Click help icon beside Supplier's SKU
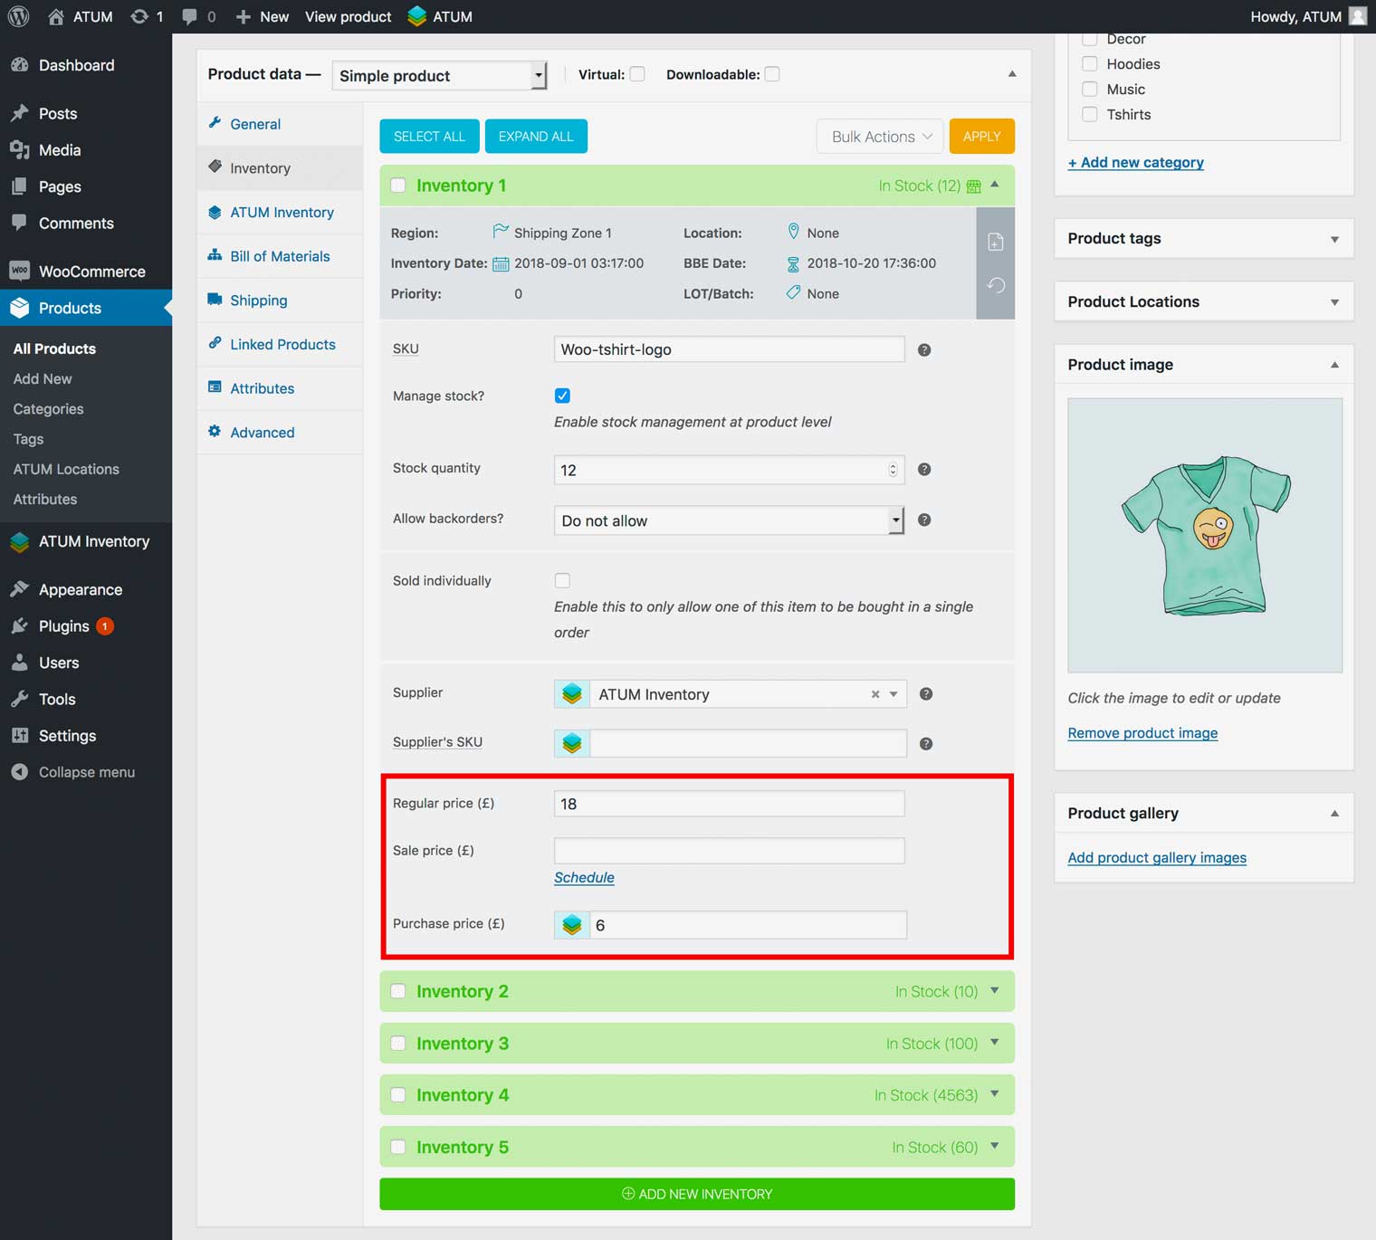 click(x=925, y=744)
